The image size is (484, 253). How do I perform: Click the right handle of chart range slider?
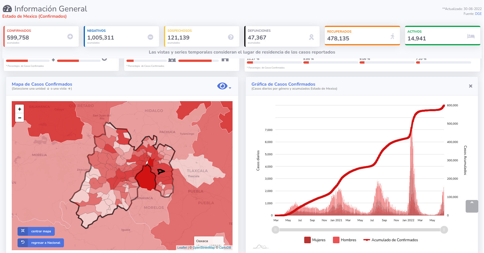(x=444, y=230)
